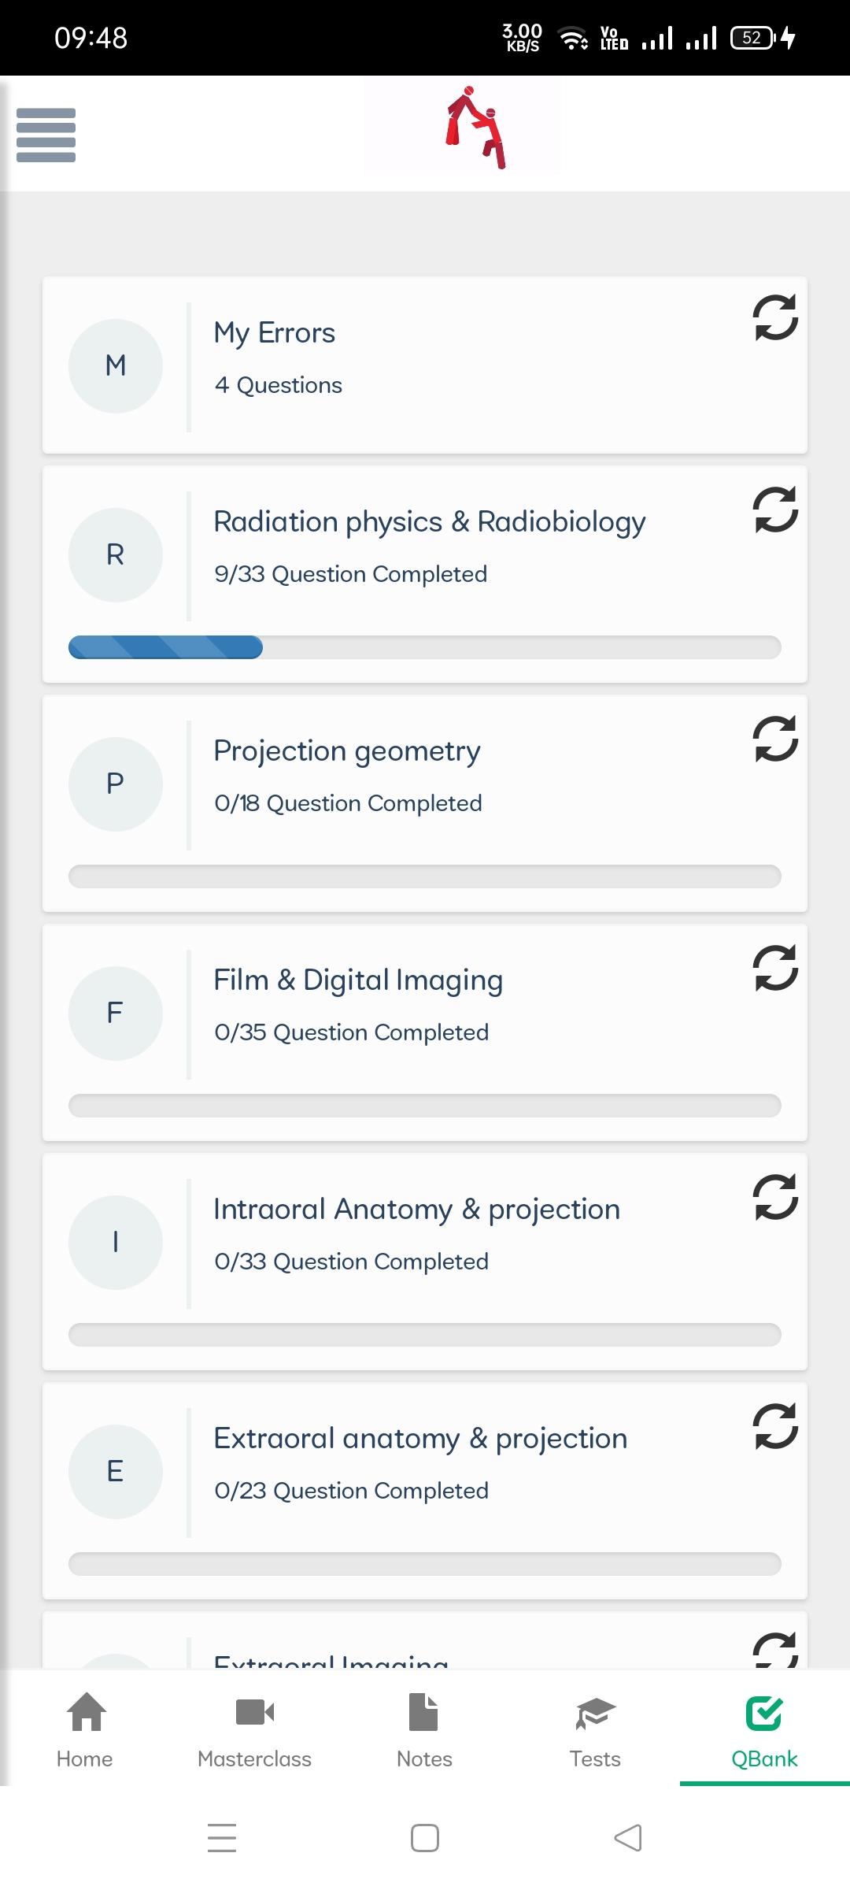850x1890 pixels.
Task: Reset Extraoral anatomy & projection questions
Action: 775,1426
